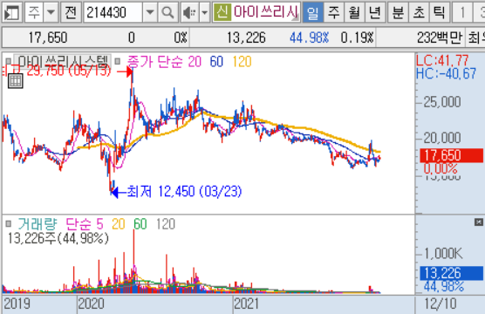The height and width of the screenshot is (314, 485).
Task: Click the 1,000K volume axis label
Action: (443, 253)
